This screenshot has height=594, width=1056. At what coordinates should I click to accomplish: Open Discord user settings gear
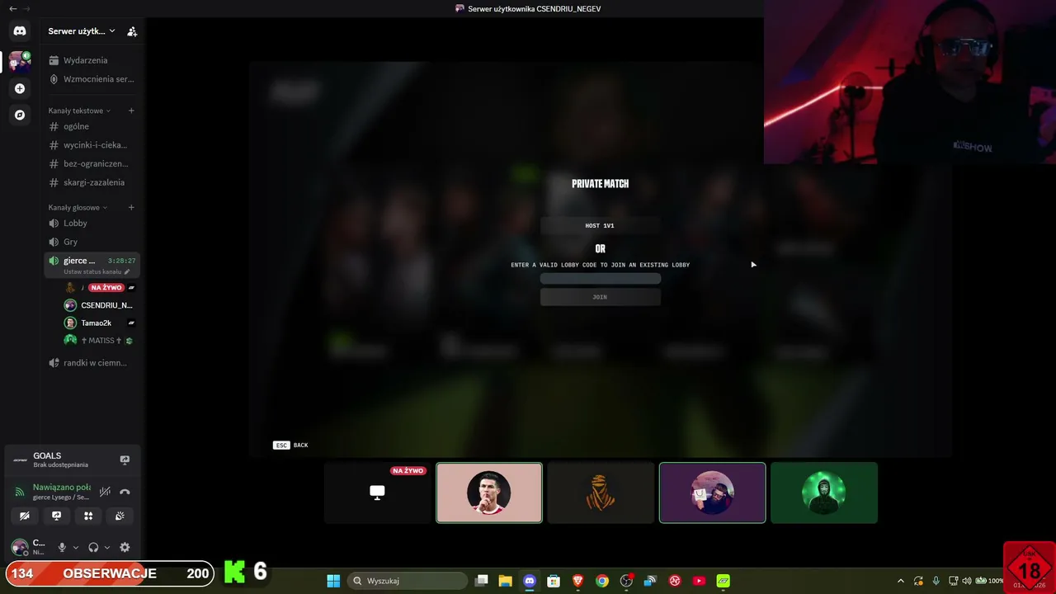pyautogui.click(x=125, y=547)
